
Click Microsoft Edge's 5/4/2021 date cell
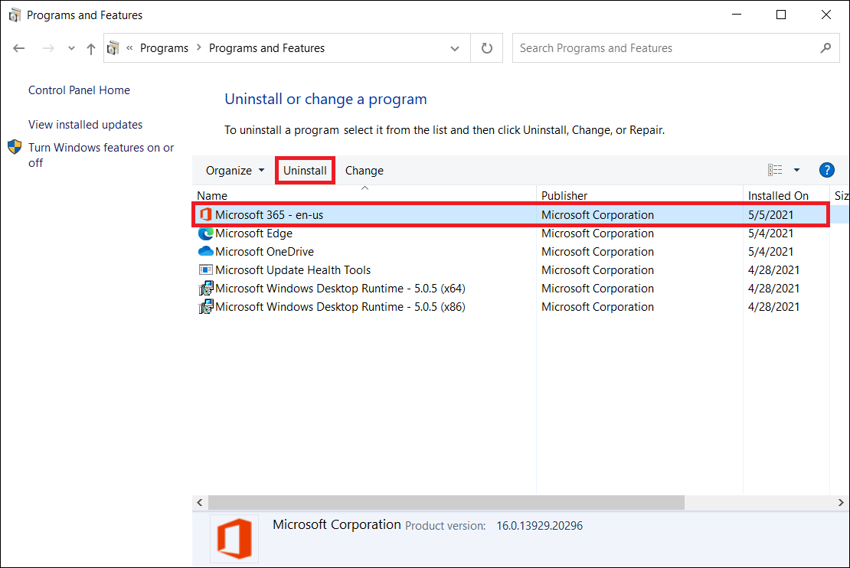(771, 233)
